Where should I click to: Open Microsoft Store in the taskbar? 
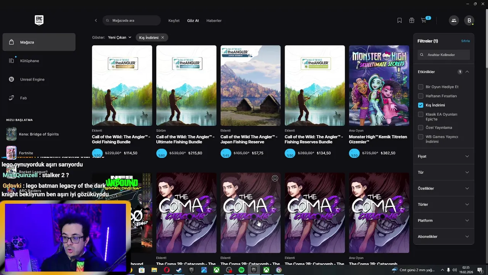(x=141, y=270)
